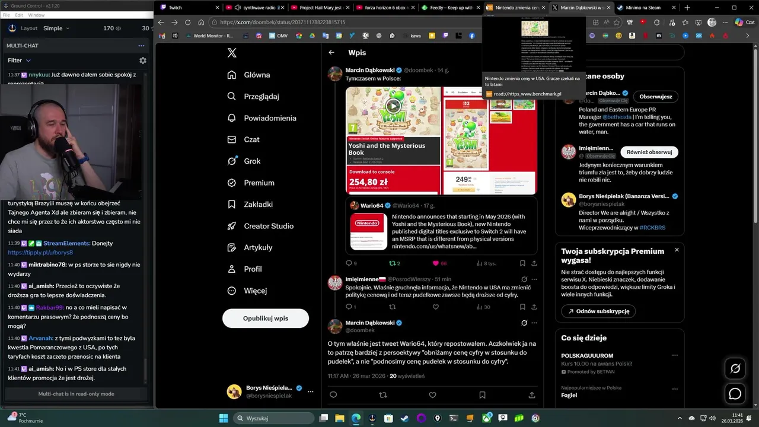This screenshot has height=427, width=759.
Task: Open Grok explain on Imięlmienne reply
Action: coord(524,279)
